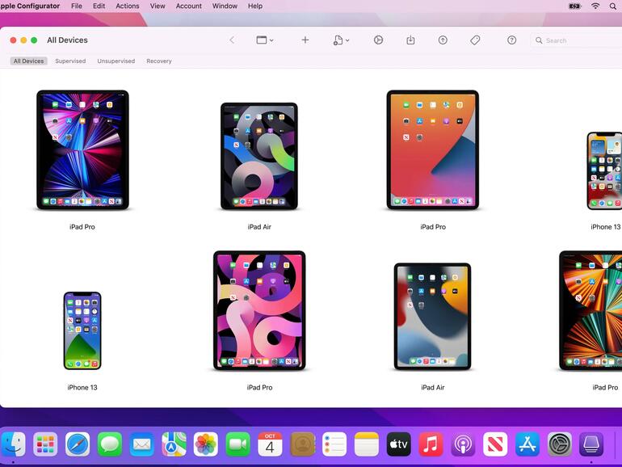Open Apple Configurator from the Dock
The width and height of the screenshot is (622, 467).
(x=591, y=444)
